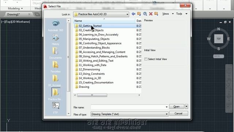Sort files by the Name column header
Image resolution: width=234 pixels, height=132 pixels.
pos(104,21)
